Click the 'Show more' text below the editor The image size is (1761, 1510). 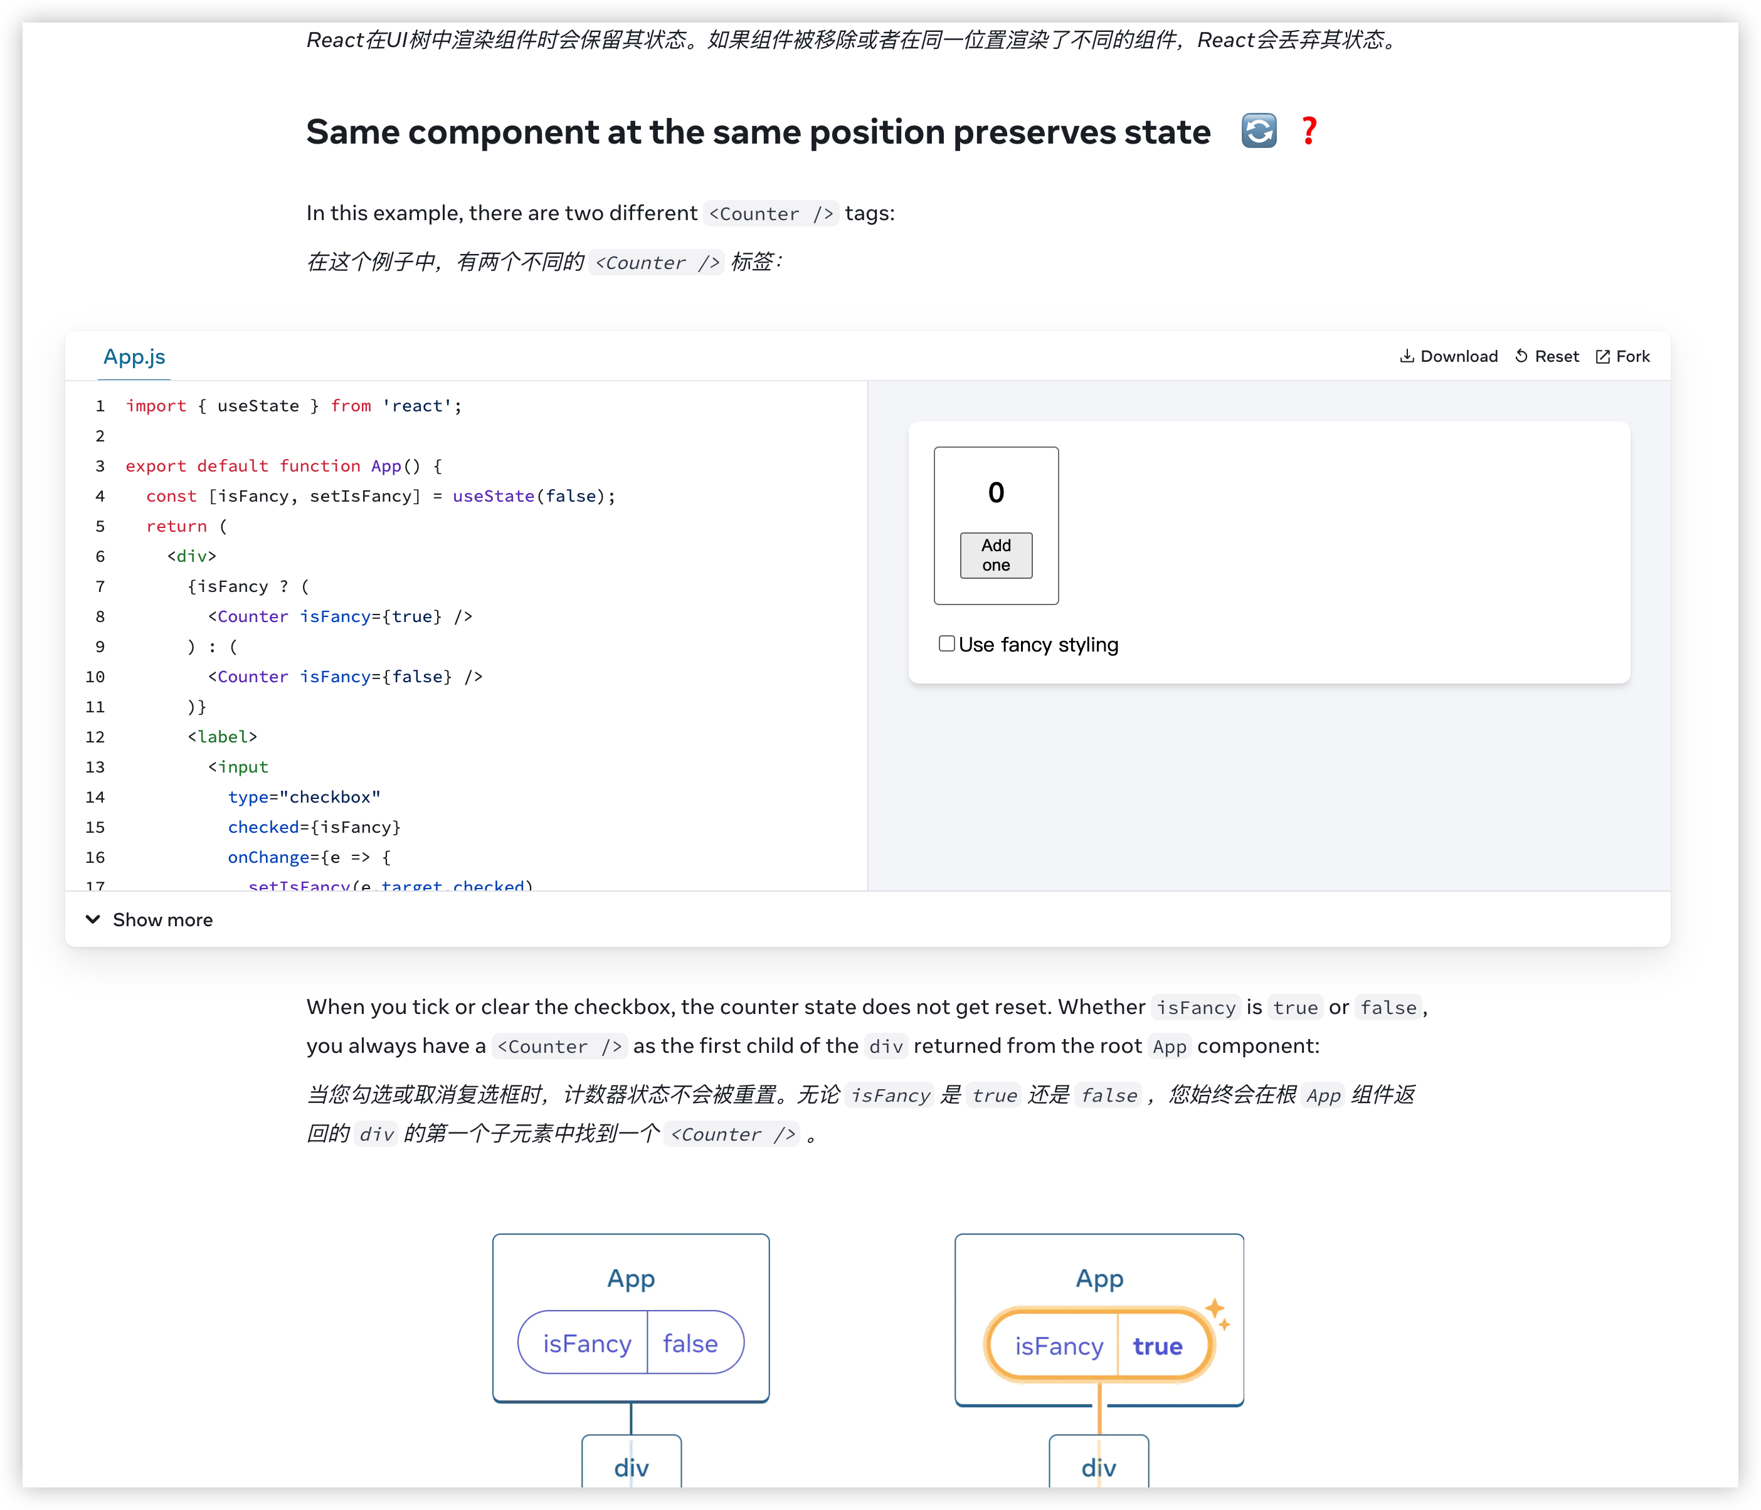click(x=162, y=919)
